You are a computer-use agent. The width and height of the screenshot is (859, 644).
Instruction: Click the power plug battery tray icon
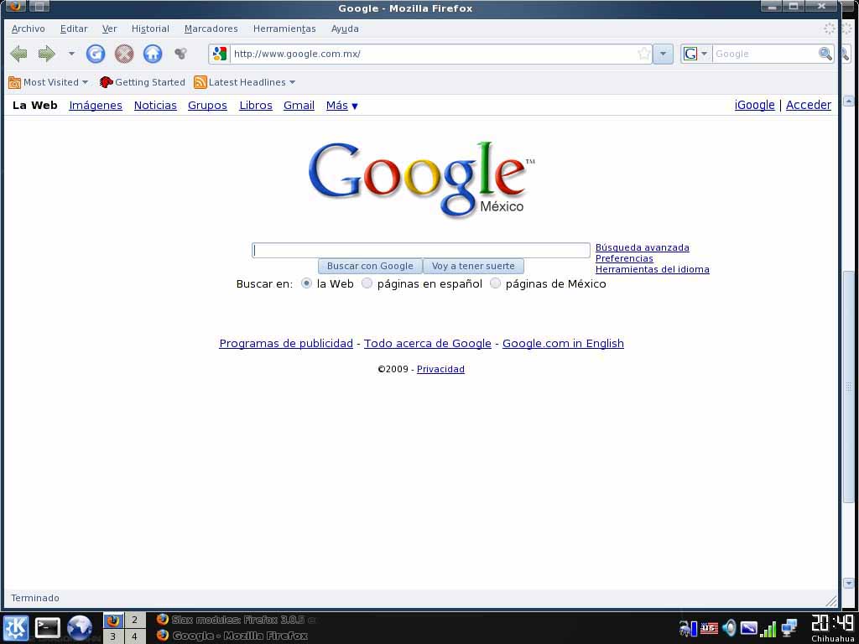(x=688, y=628)
